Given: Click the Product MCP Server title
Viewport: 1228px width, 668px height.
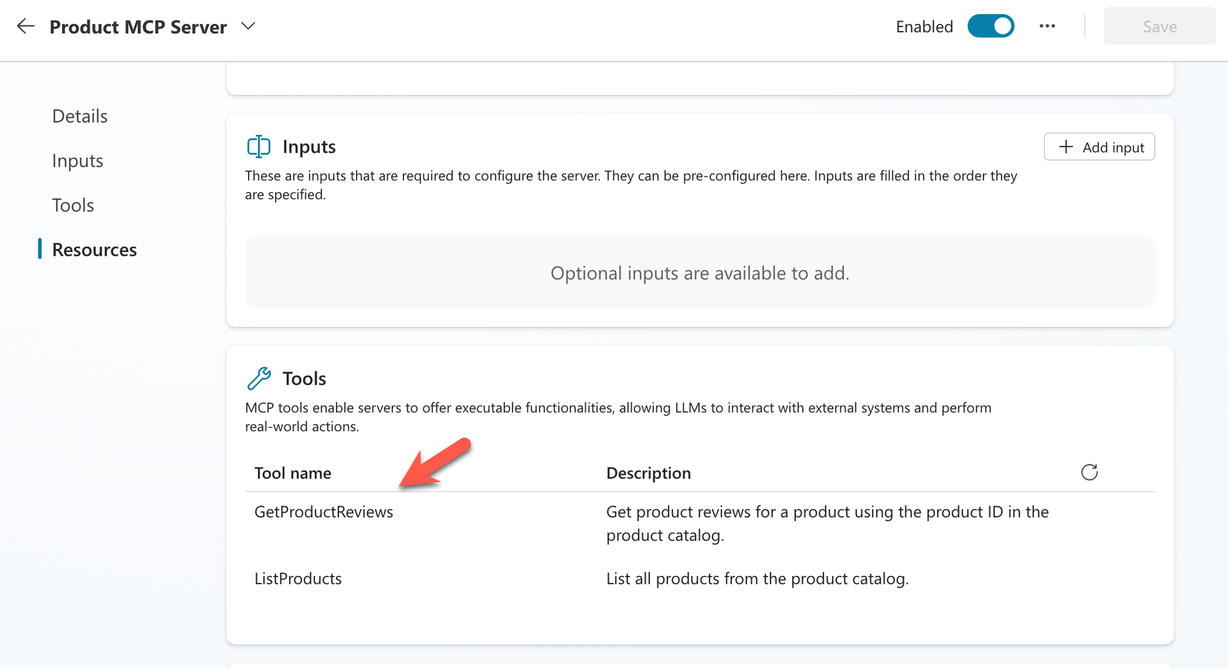Looking at the screenshot, I should pyautogui.click(x=138, y=27).
